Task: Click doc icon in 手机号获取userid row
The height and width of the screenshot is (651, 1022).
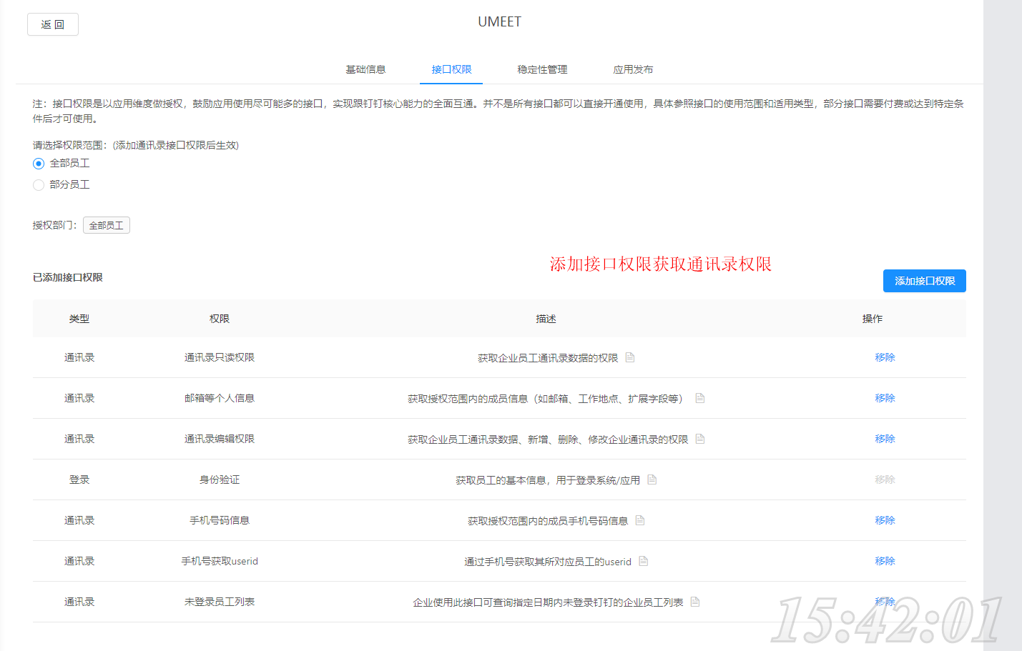Action: point(643,561)
